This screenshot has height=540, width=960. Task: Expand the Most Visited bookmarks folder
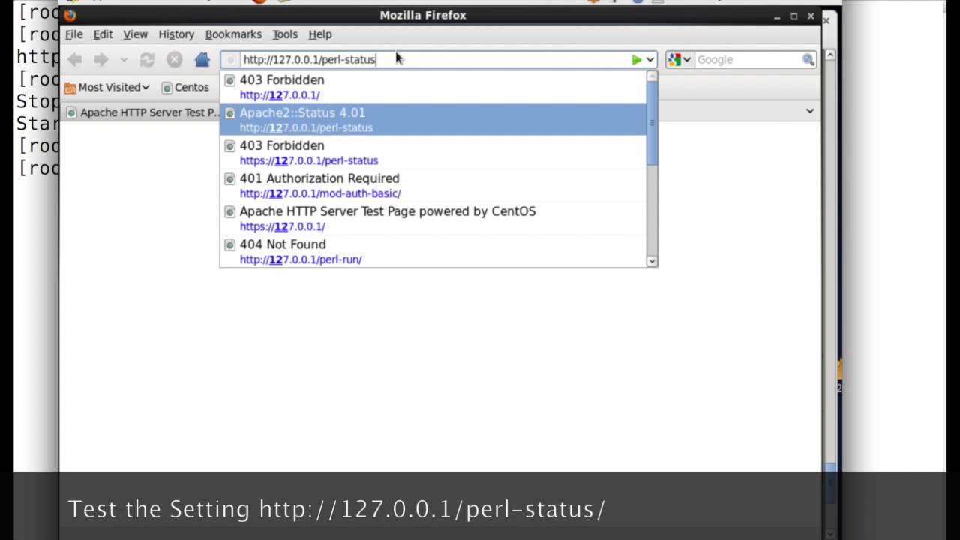(107, 87)
